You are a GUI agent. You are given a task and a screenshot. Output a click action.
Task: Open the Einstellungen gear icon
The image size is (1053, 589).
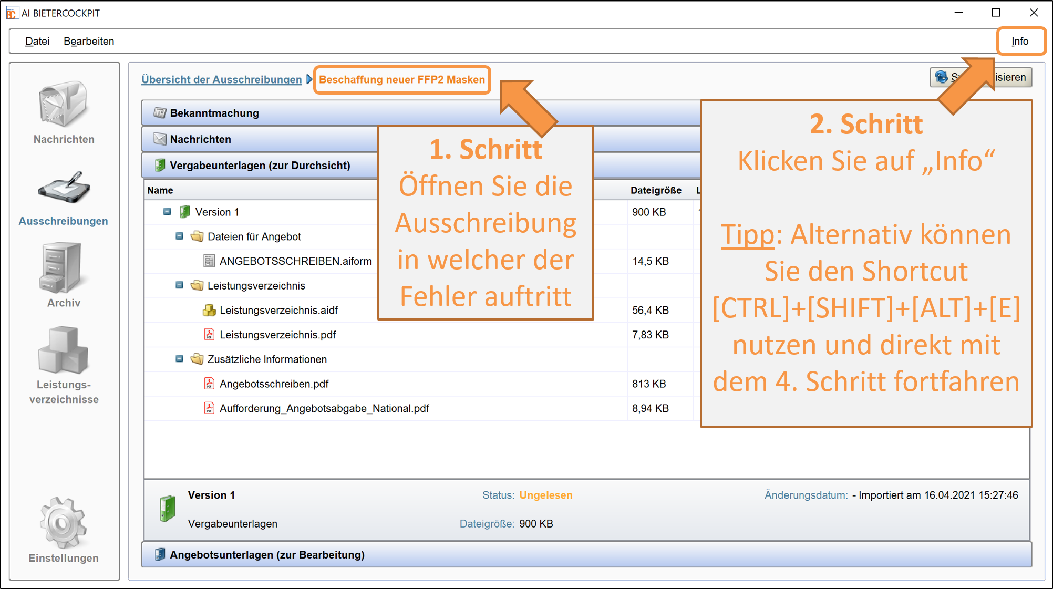pyautogui.click(x=63, y=523)
